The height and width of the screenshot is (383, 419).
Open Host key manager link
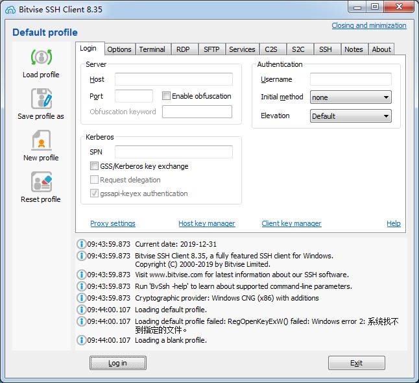(x=207, y=223)
